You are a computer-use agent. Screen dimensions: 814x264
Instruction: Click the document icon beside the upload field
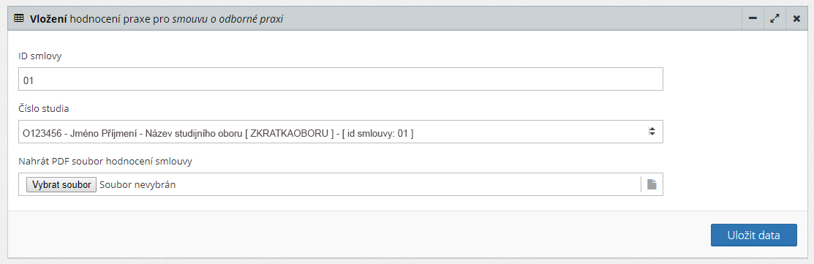[x=652, y=184]
